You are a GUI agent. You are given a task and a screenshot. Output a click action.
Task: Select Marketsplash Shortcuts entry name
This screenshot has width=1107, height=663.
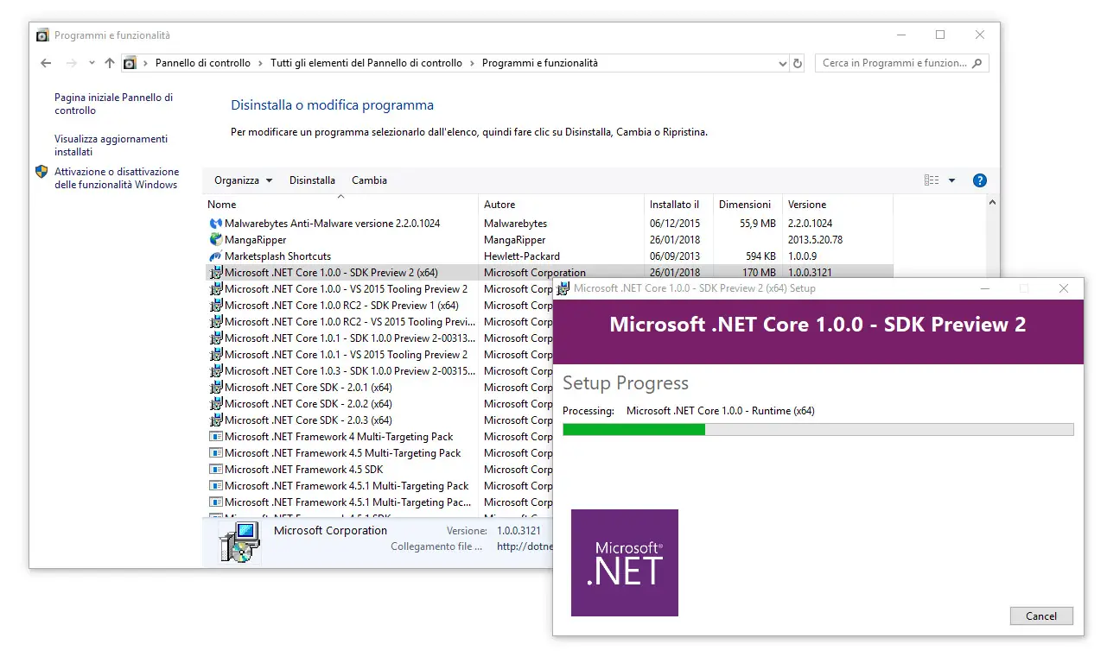pos(277,256)
